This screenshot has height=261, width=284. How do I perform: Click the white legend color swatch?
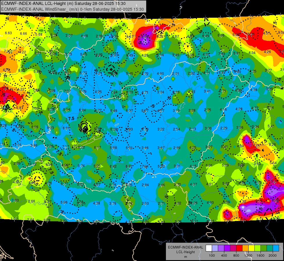click(x=209, y=248)
